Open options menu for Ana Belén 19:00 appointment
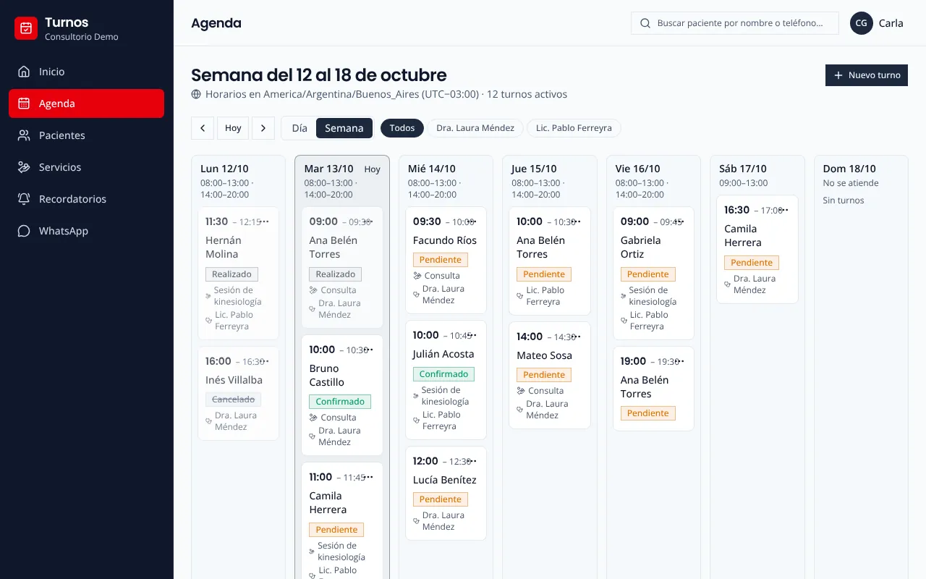 point(680,361)
